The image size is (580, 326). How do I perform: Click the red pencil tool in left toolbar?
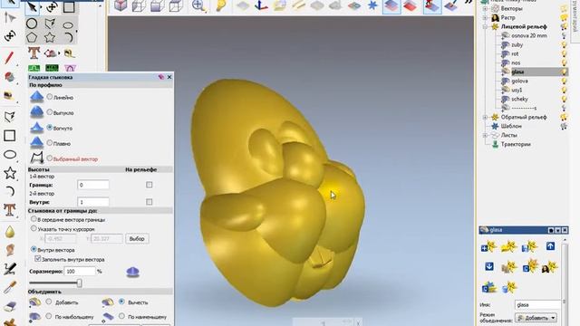(x=9, y=58)
